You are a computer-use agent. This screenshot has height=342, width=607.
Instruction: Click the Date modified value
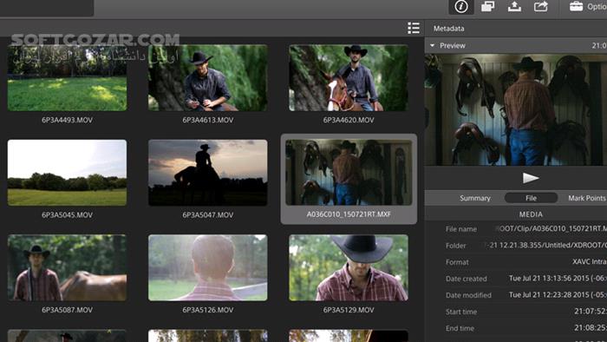[558, 295]
